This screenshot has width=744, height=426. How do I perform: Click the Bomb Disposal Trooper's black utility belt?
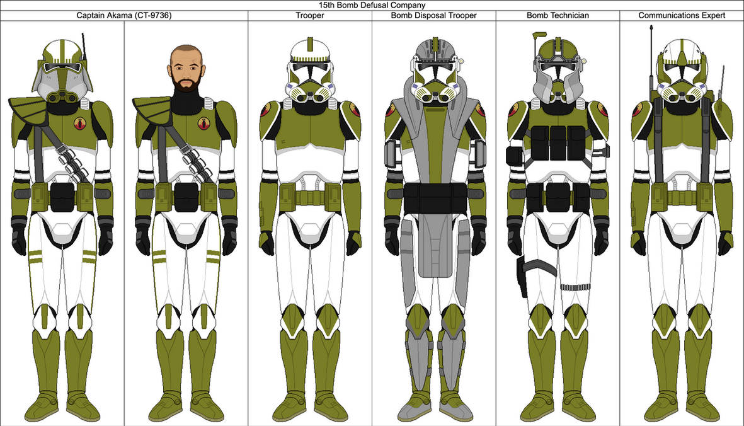435,199
